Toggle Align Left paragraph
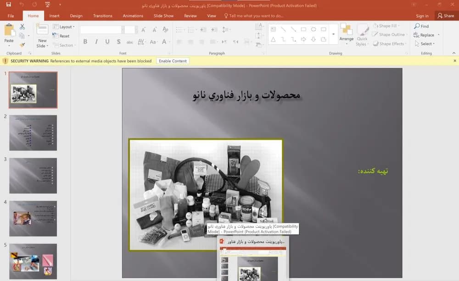This screenshot has width=459, height=281. [180, 42]
